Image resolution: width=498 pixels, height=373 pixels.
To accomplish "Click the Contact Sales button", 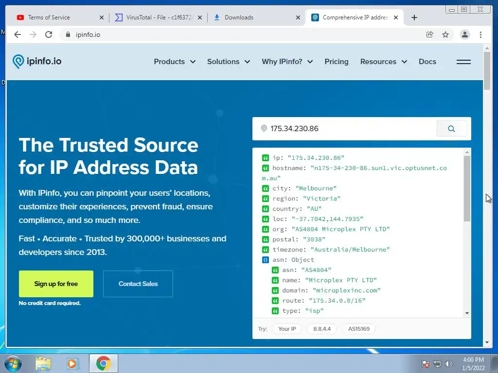I will pos(138,284).
